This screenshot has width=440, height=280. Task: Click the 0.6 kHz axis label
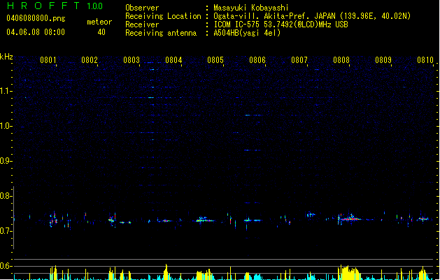click(x=6, y=266)
